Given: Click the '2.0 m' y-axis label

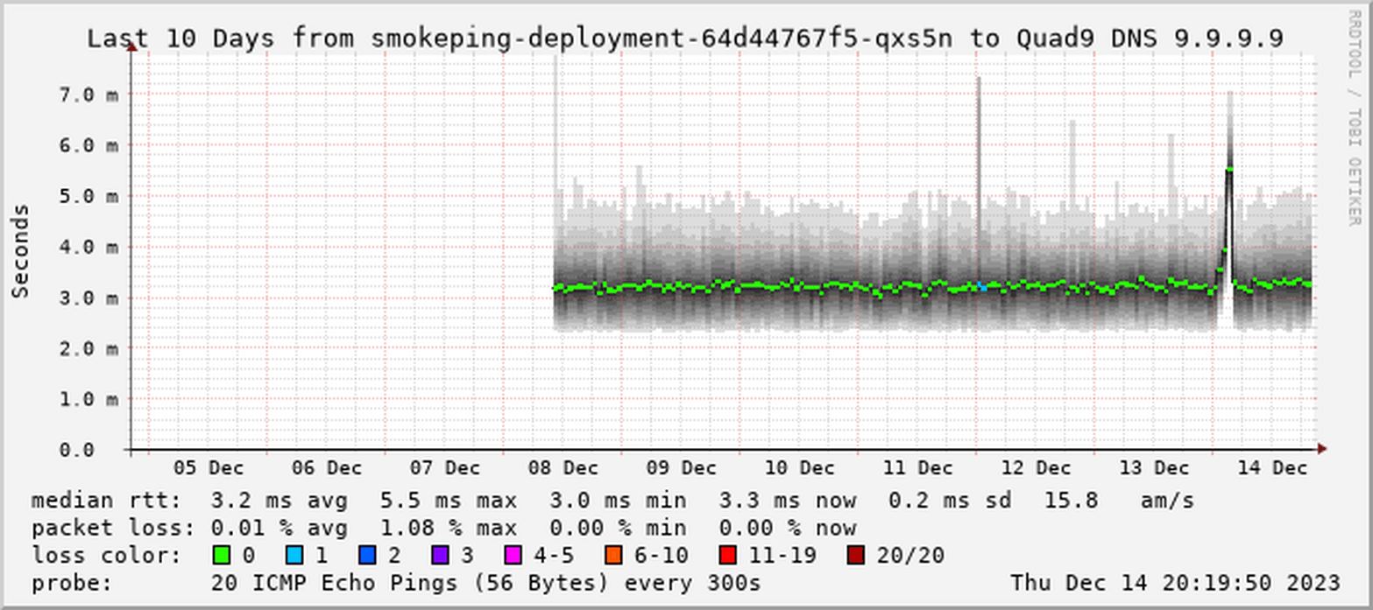Looking at the screenshot, I should [x=88, y=348].
